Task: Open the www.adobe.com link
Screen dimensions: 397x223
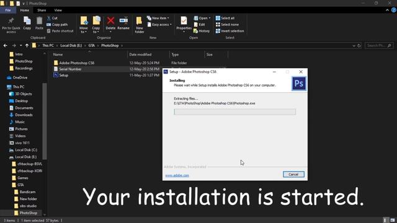Action: coord(177,175)
